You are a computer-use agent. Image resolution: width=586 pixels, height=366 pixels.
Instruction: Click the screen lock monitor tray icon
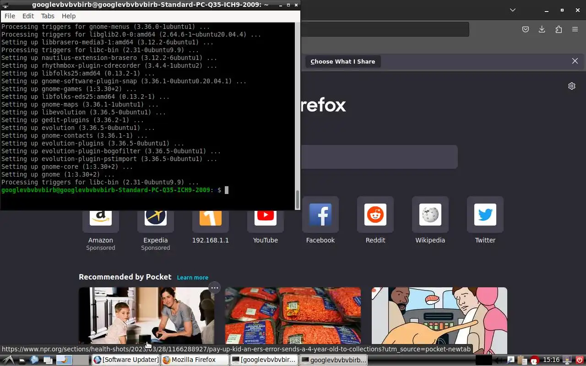pyautogui.click(x=567, y=360)
